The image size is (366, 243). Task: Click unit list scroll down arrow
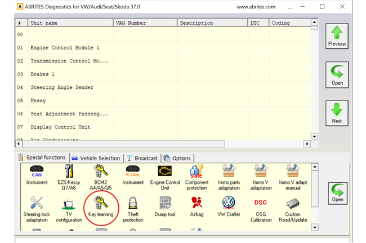pyautogui.click(x=314, y=137)
